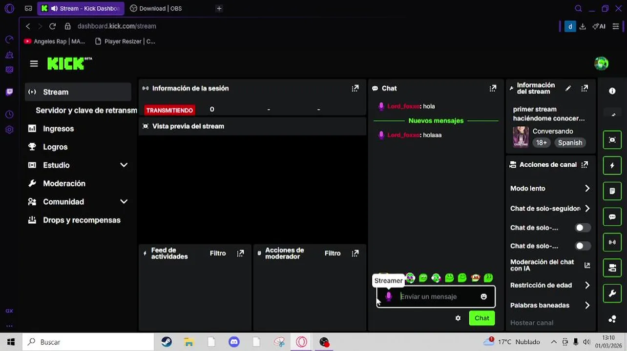627x351 pixels.
Task: Click Hostear canal
Action: [x=532, y=323]
